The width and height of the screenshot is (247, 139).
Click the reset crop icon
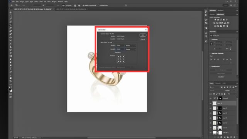[125, 5]
